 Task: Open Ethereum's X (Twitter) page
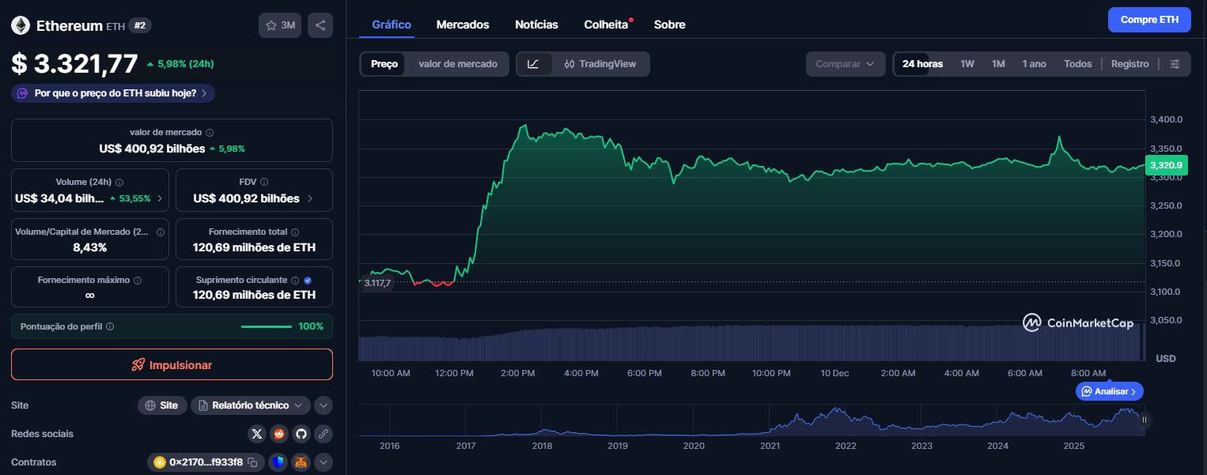(x=257, y=433)
